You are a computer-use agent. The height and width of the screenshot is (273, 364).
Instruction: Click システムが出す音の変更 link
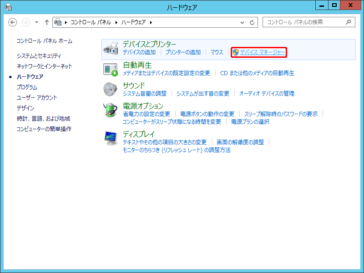203,94
